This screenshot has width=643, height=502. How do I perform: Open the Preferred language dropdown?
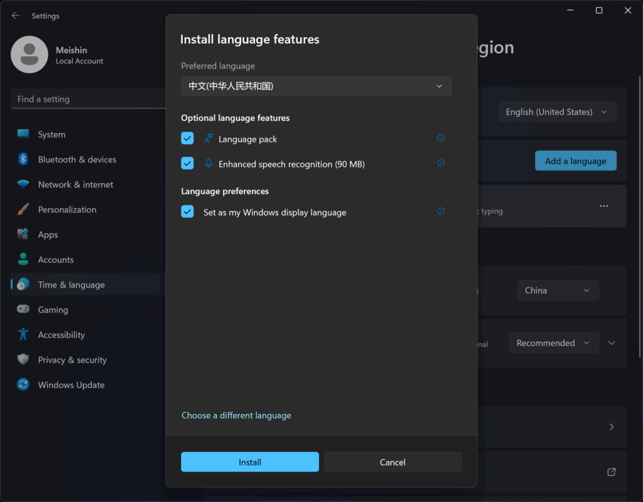pyautogui.click(x=316, y=86)
